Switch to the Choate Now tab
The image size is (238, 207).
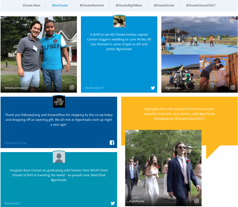tap(31, 5)
